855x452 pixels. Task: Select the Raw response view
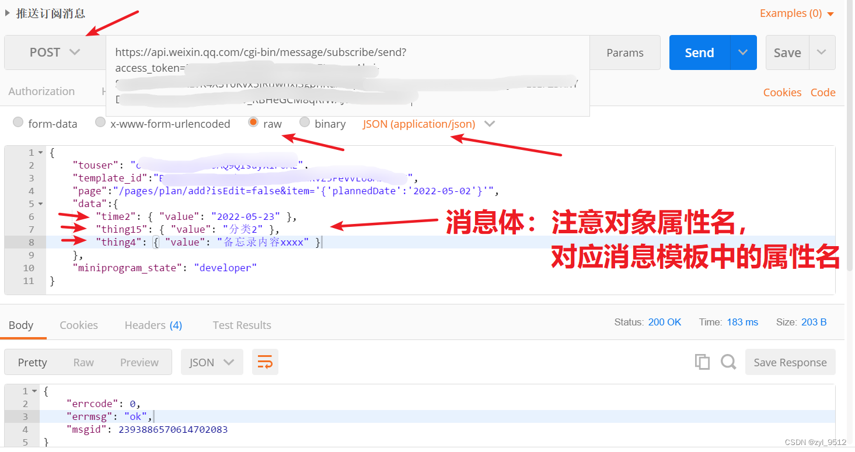pyautogui.click(x=83, y=363)
